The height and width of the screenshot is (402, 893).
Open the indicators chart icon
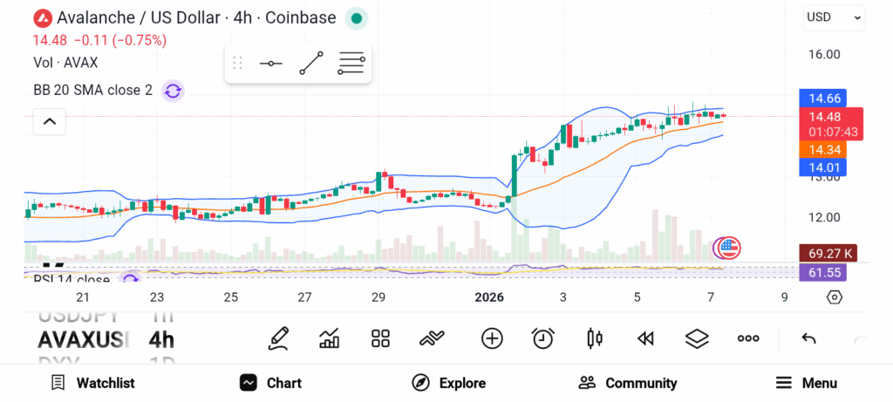pos(330,338)
